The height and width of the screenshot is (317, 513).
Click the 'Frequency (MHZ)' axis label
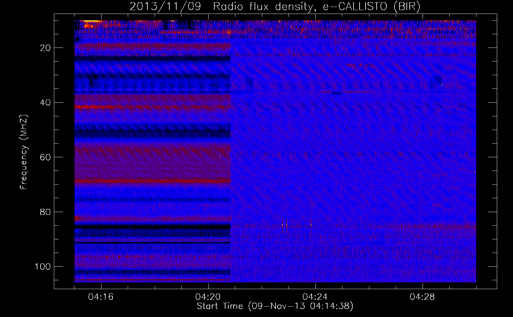pos(24,152)
